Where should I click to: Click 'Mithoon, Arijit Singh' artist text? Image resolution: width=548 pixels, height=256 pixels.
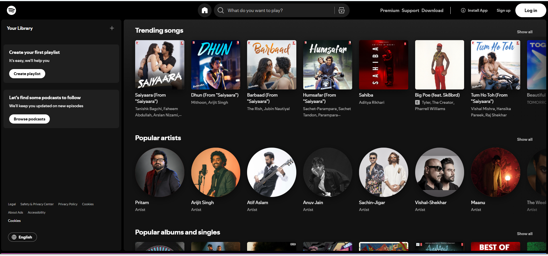210,102
